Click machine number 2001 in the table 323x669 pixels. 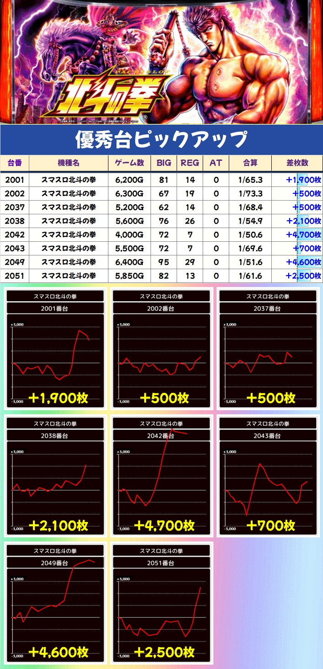click(15, 180)
